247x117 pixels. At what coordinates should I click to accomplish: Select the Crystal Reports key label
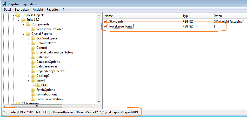(42, 34)
